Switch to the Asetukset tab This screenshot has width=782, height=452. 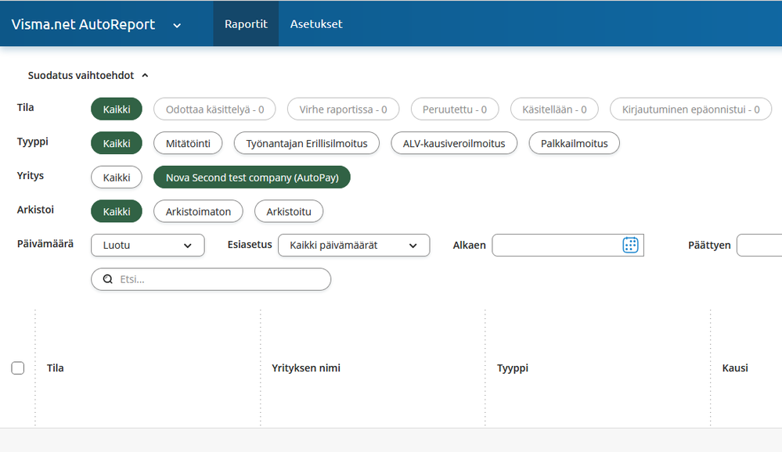(x=316, y=24)
